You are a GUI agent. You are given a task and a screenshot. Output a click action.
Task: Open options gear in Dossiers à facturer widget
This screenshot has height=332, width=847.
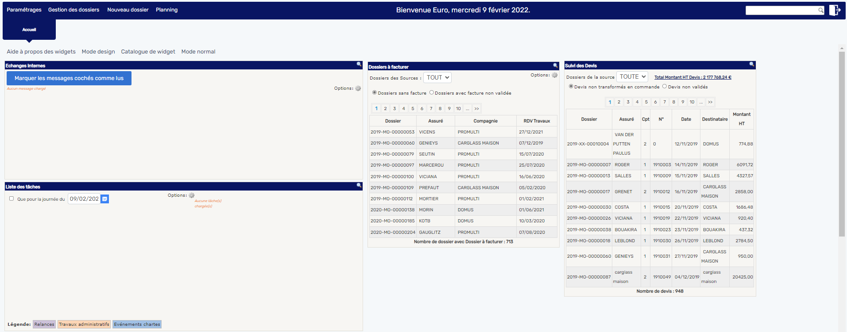(x=554, y=75)
